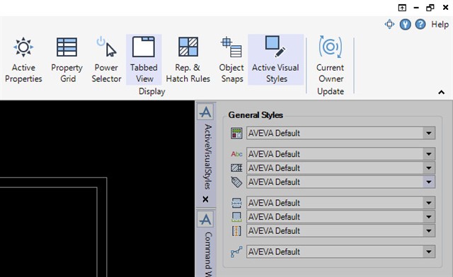Switch to the Command Window vertical tab
Viewport: 453px width, 277px height.
click(207, 254)
